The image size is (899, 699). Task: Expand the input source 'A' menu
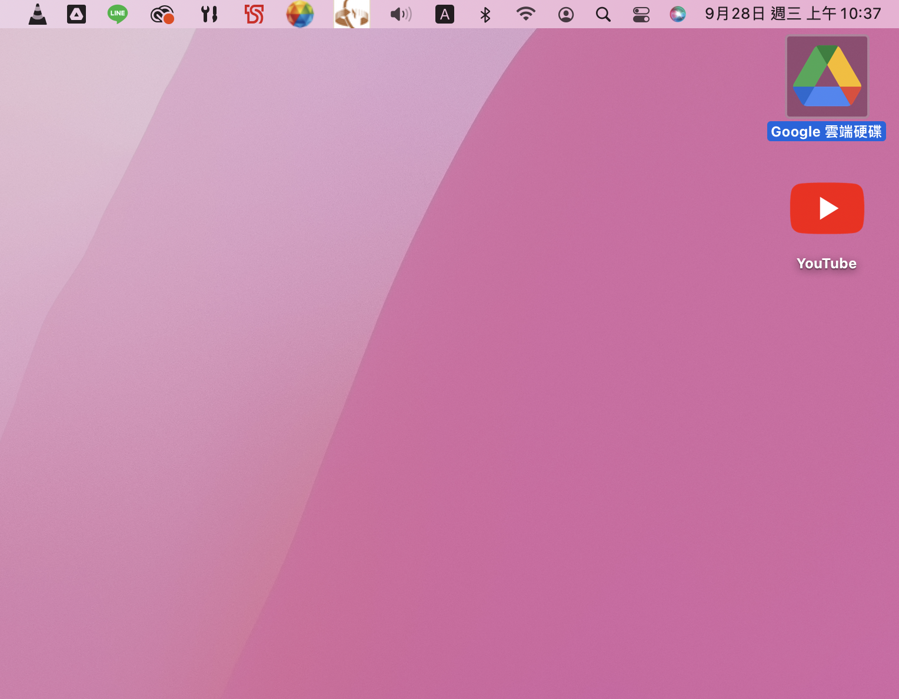(x=445, y=14)
